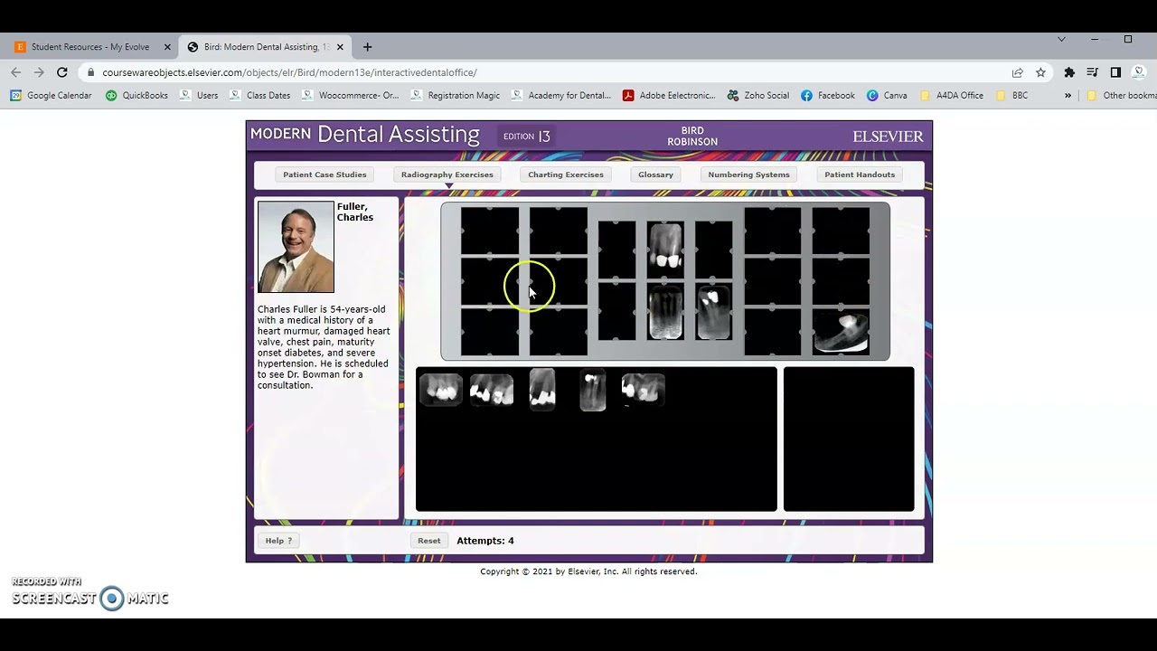Open Google Calendar bookmark
The width and height of the screenshot is (1157, 651).
52,95
